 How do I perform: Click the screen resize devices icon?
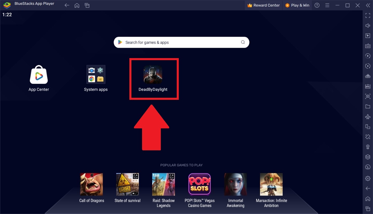tap(368, 127)
